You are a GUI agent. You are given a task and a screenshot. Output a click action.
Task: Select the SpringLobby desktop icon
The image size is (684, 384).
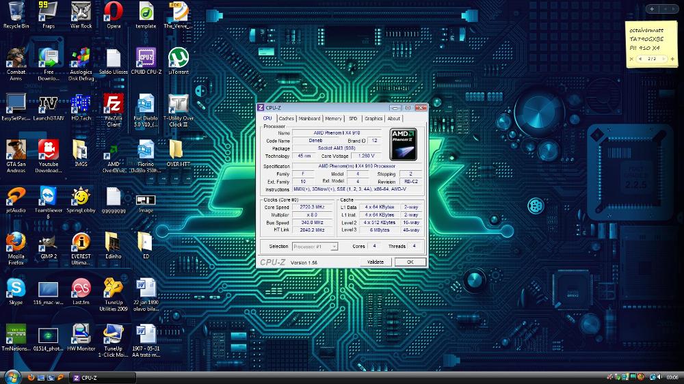(x=81, y=200)
